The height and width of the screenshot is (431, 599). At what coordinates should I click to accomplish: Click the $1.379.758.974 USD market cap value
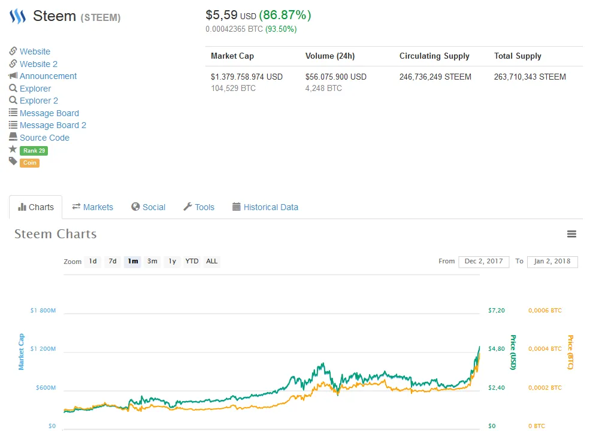pos(247,77)
